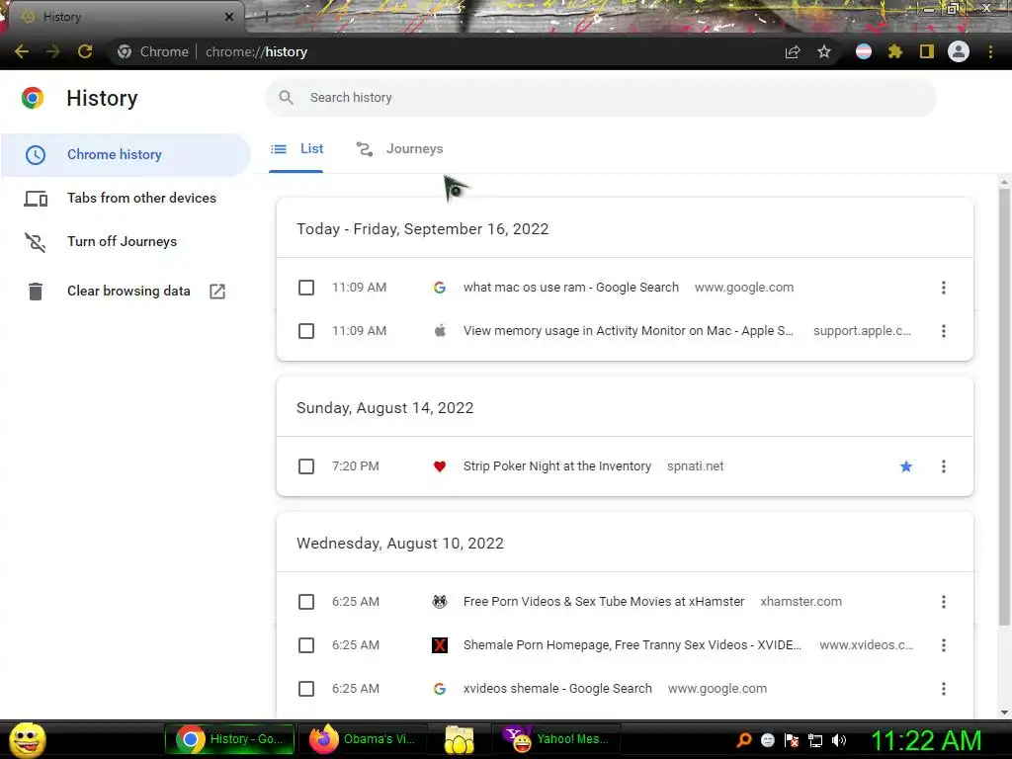Click the share page icon in address bar
1012x759 pixels.
[793, 51]
